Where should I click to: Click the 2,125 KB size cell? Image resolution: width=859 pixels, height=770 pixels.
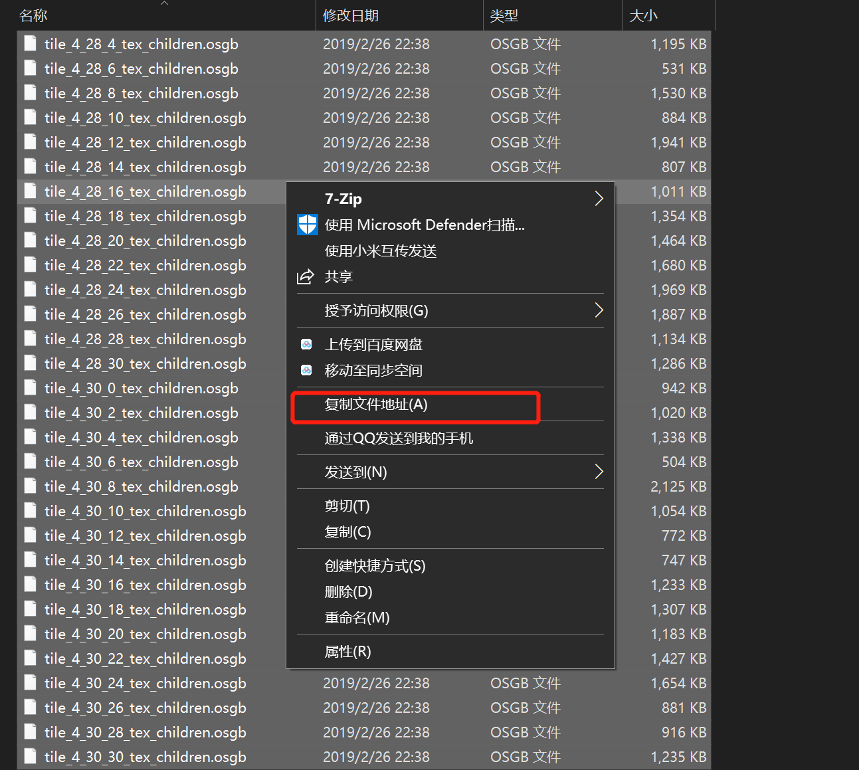pos(678,486)
